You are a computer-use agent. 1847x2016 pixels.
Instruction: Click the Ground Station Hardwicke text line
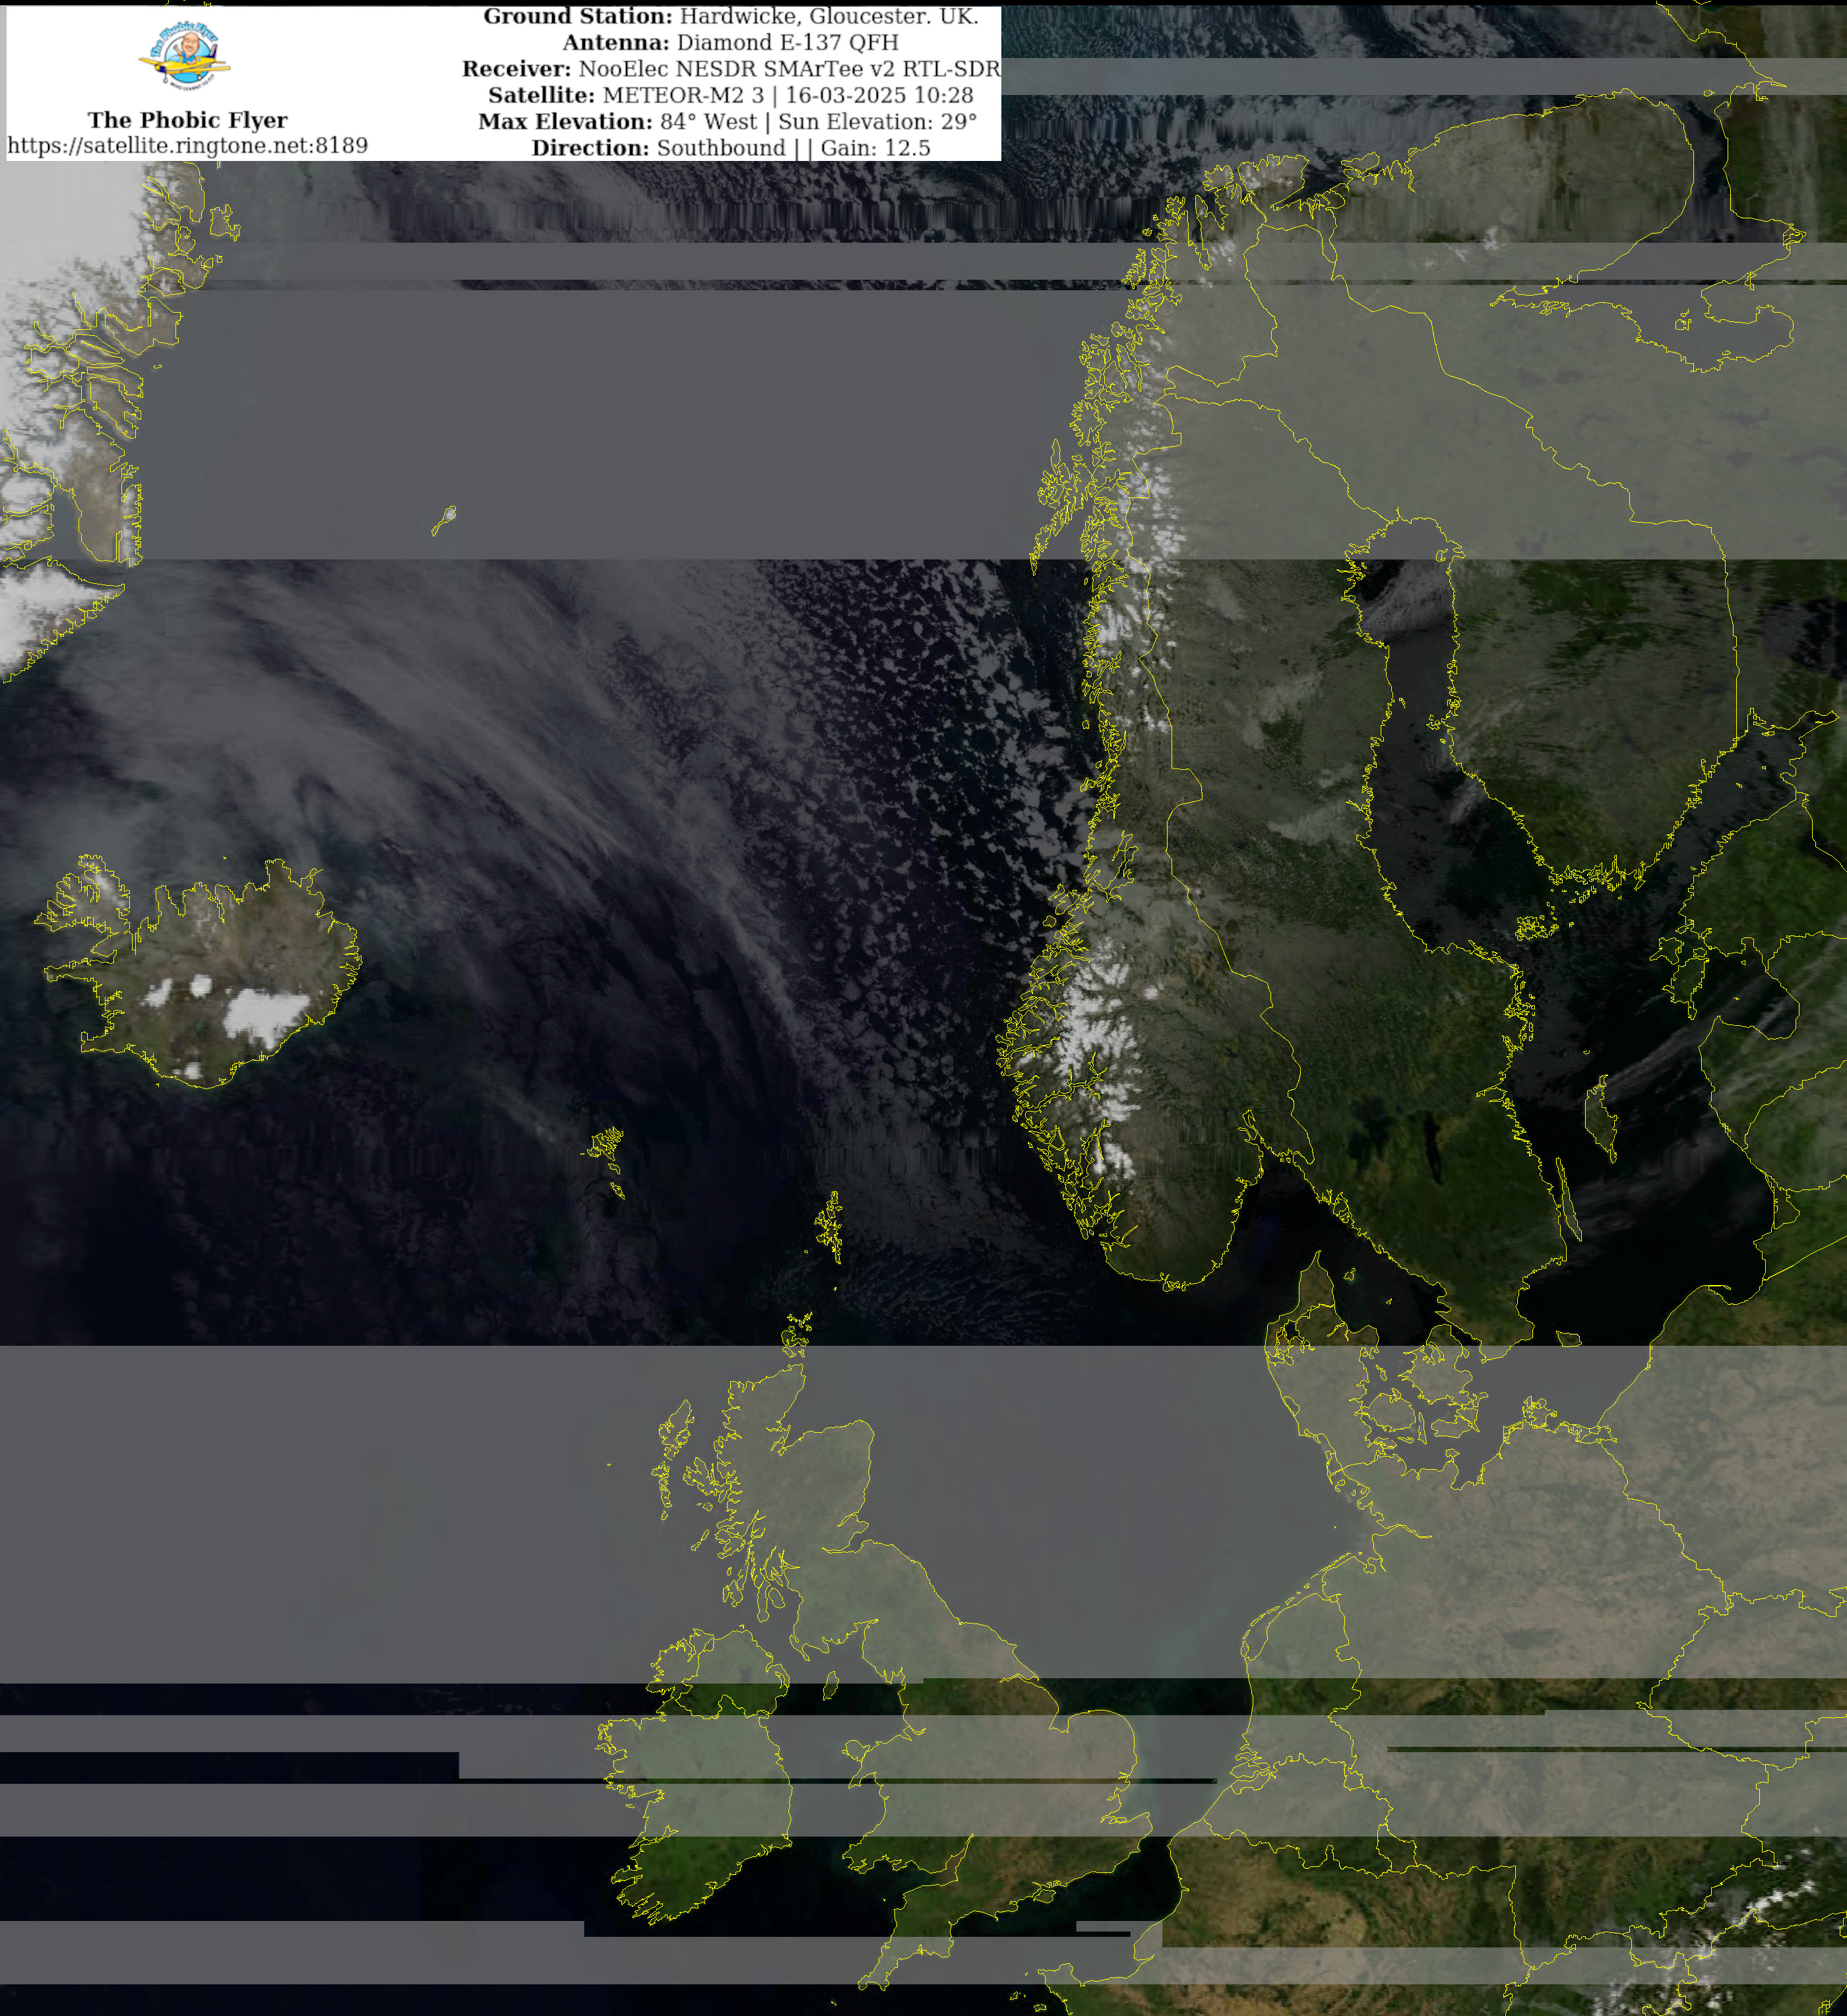[x=730, y=16]
